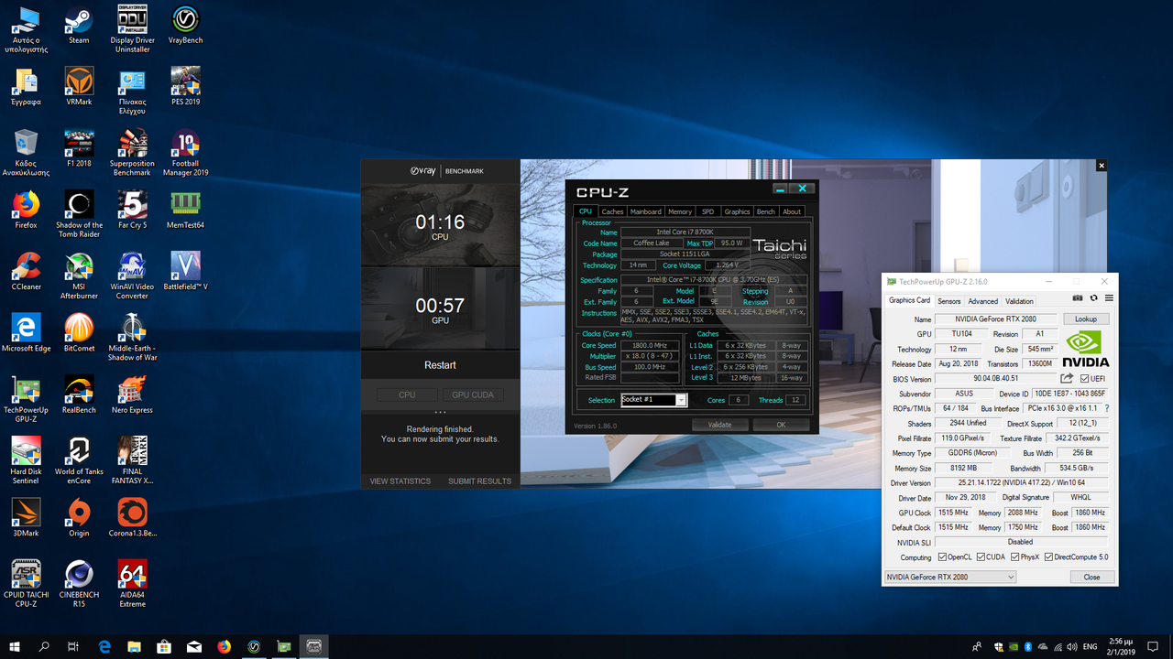
Task: Open Graphics tab in CPU-Z
Action: pyautogui.click(x=737, y=211)
